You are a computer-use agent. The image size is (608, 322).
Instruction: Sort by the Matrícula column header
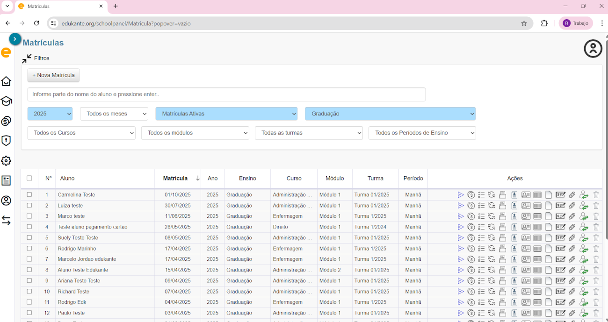coord(175,179)
